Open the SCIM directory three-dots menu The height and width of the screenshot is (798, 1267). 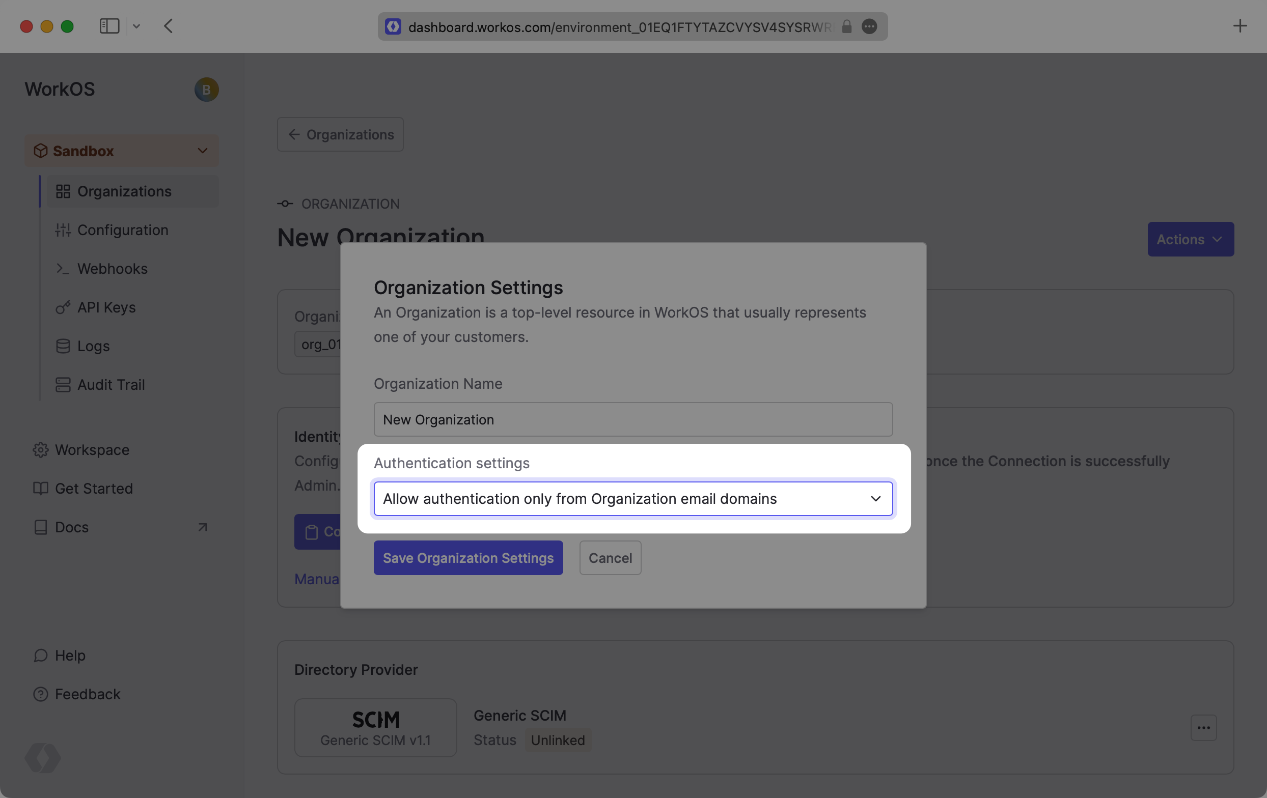tap(1203, 728)
